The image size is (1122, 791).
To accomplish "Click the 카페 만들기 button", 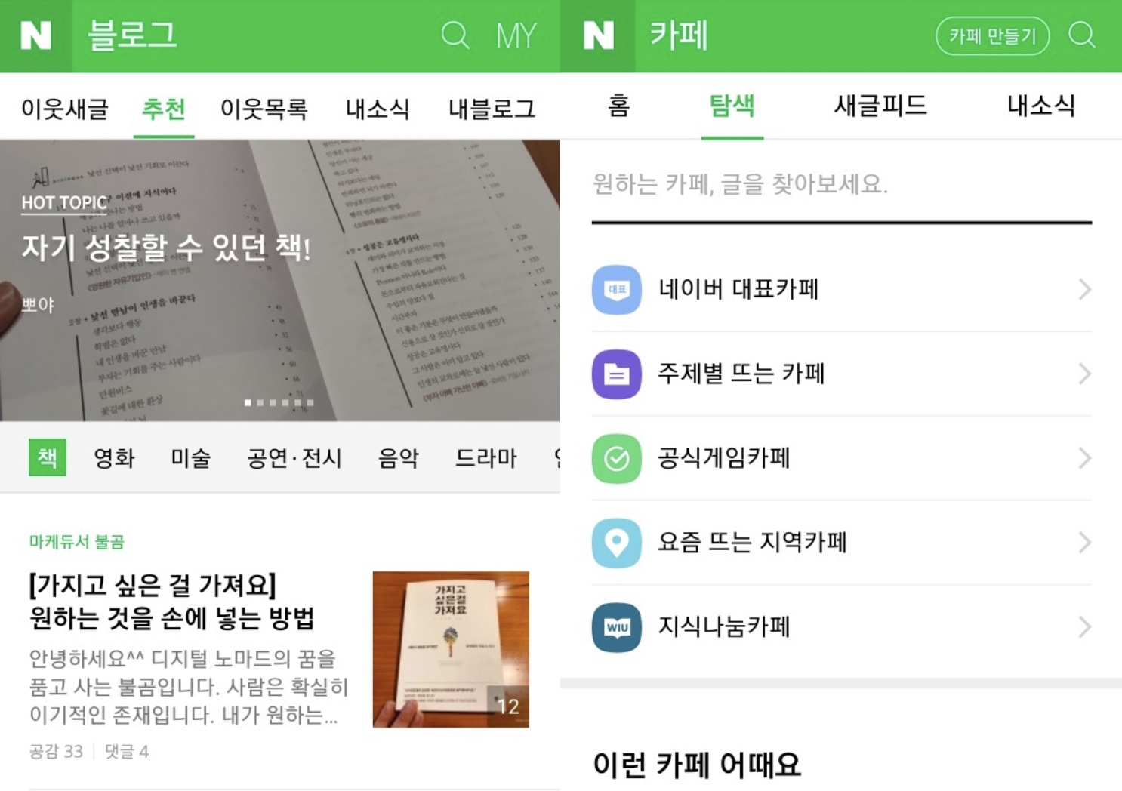I will point(992,35).
